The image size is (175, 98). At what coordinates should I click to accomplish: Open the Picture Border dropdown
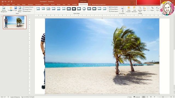pyautogui.click(x=114, y=7)
